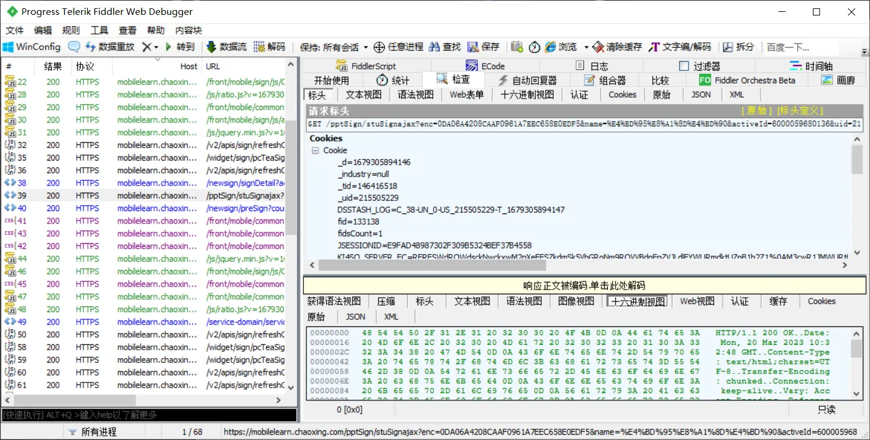
Task: Click the 数据流 stream icon
Action: (211, 47)
